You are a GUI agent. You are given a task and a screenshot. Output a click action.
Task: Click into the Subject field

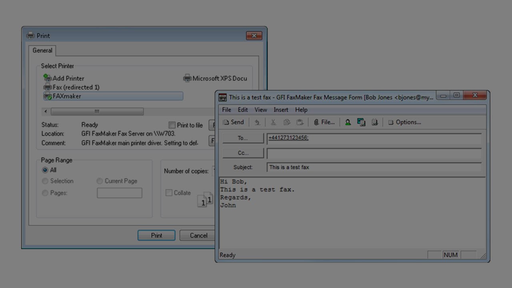pyautogui.click(x=374, y=168)
